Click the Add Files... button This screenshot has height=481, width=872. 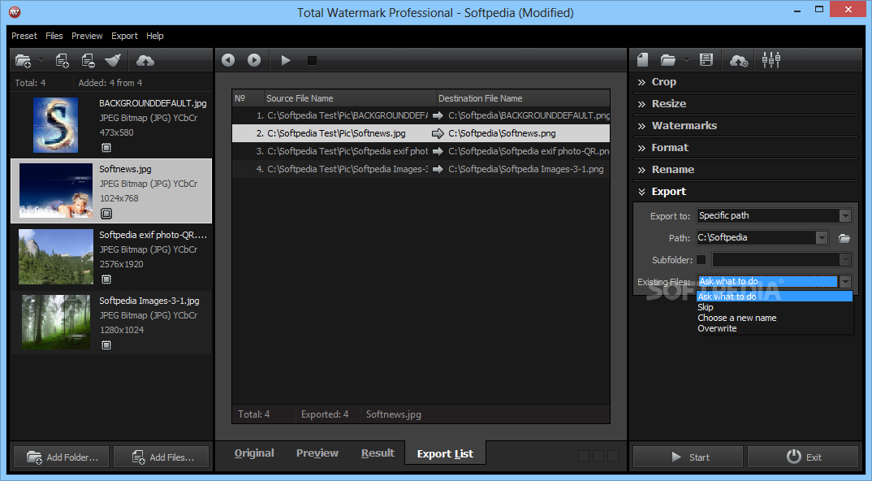(162, 457)
